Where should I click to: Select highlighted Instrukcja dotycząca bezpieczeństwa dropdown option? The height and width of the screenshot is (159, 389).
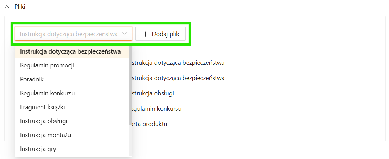pyautogui.click(x=71, y=51)
